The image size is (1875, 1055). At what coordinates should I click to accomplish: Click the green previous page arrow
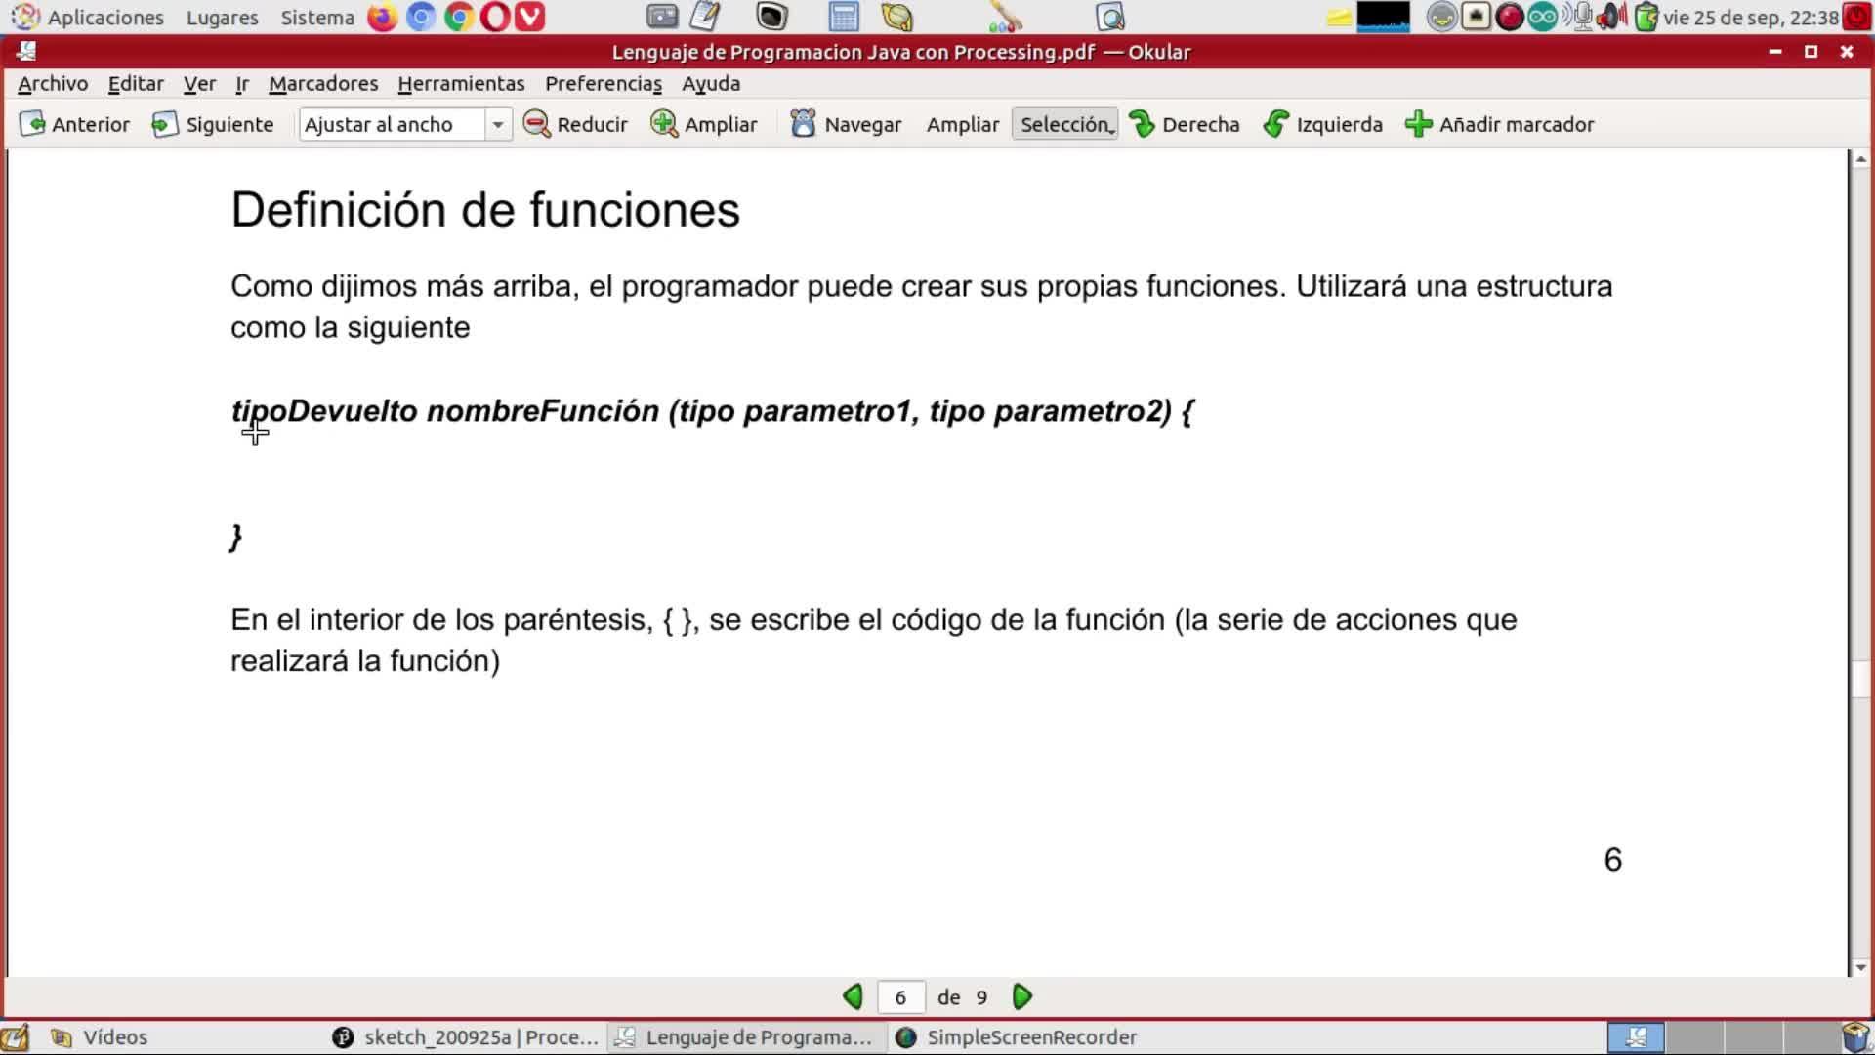(853, 996)
